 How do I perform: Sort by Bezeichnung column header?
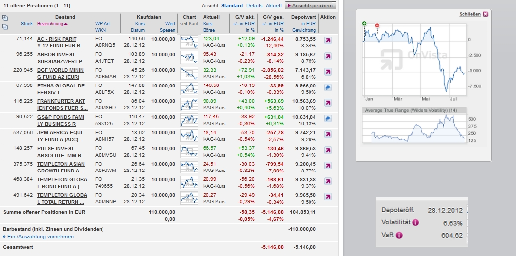point(50,24)
